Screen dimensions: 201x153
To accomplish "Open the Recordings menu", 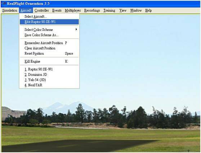I will click(92, 10).
